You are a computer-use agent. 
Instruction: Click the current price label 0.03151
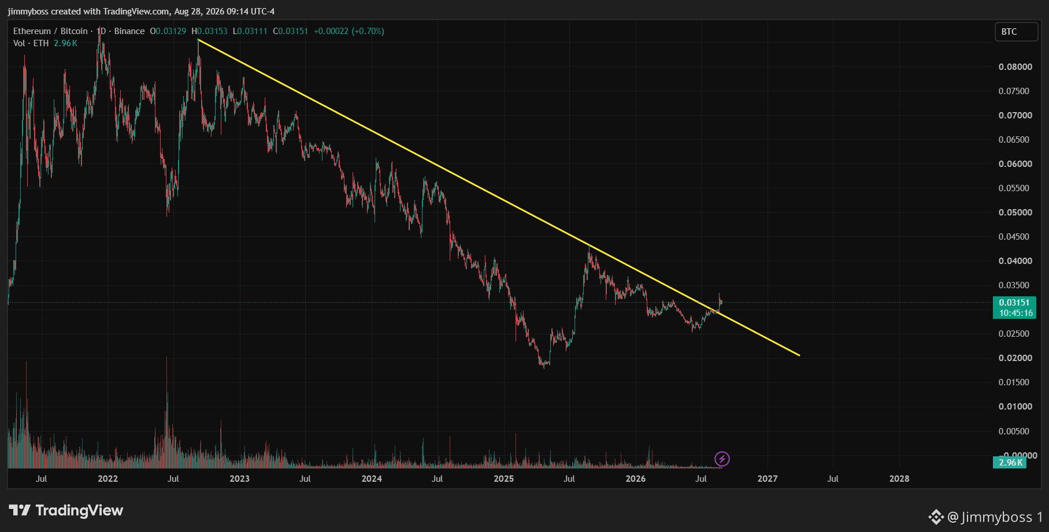(1014, 303)
